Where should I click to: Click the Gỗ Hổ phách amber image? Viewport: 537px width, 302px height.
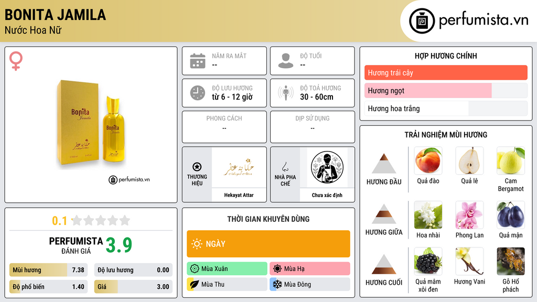(x=511, y=261)
